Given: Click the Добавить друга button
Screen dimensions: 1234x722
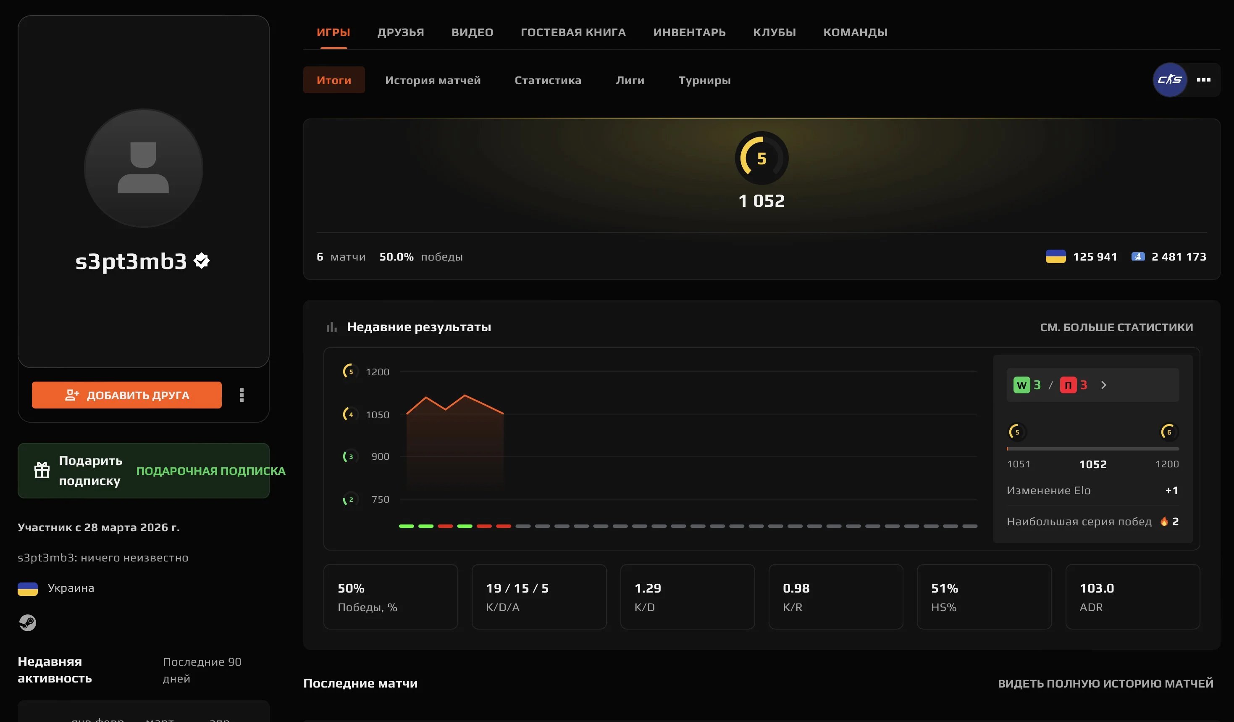Looking at the screenshot, I should point(126,395).
